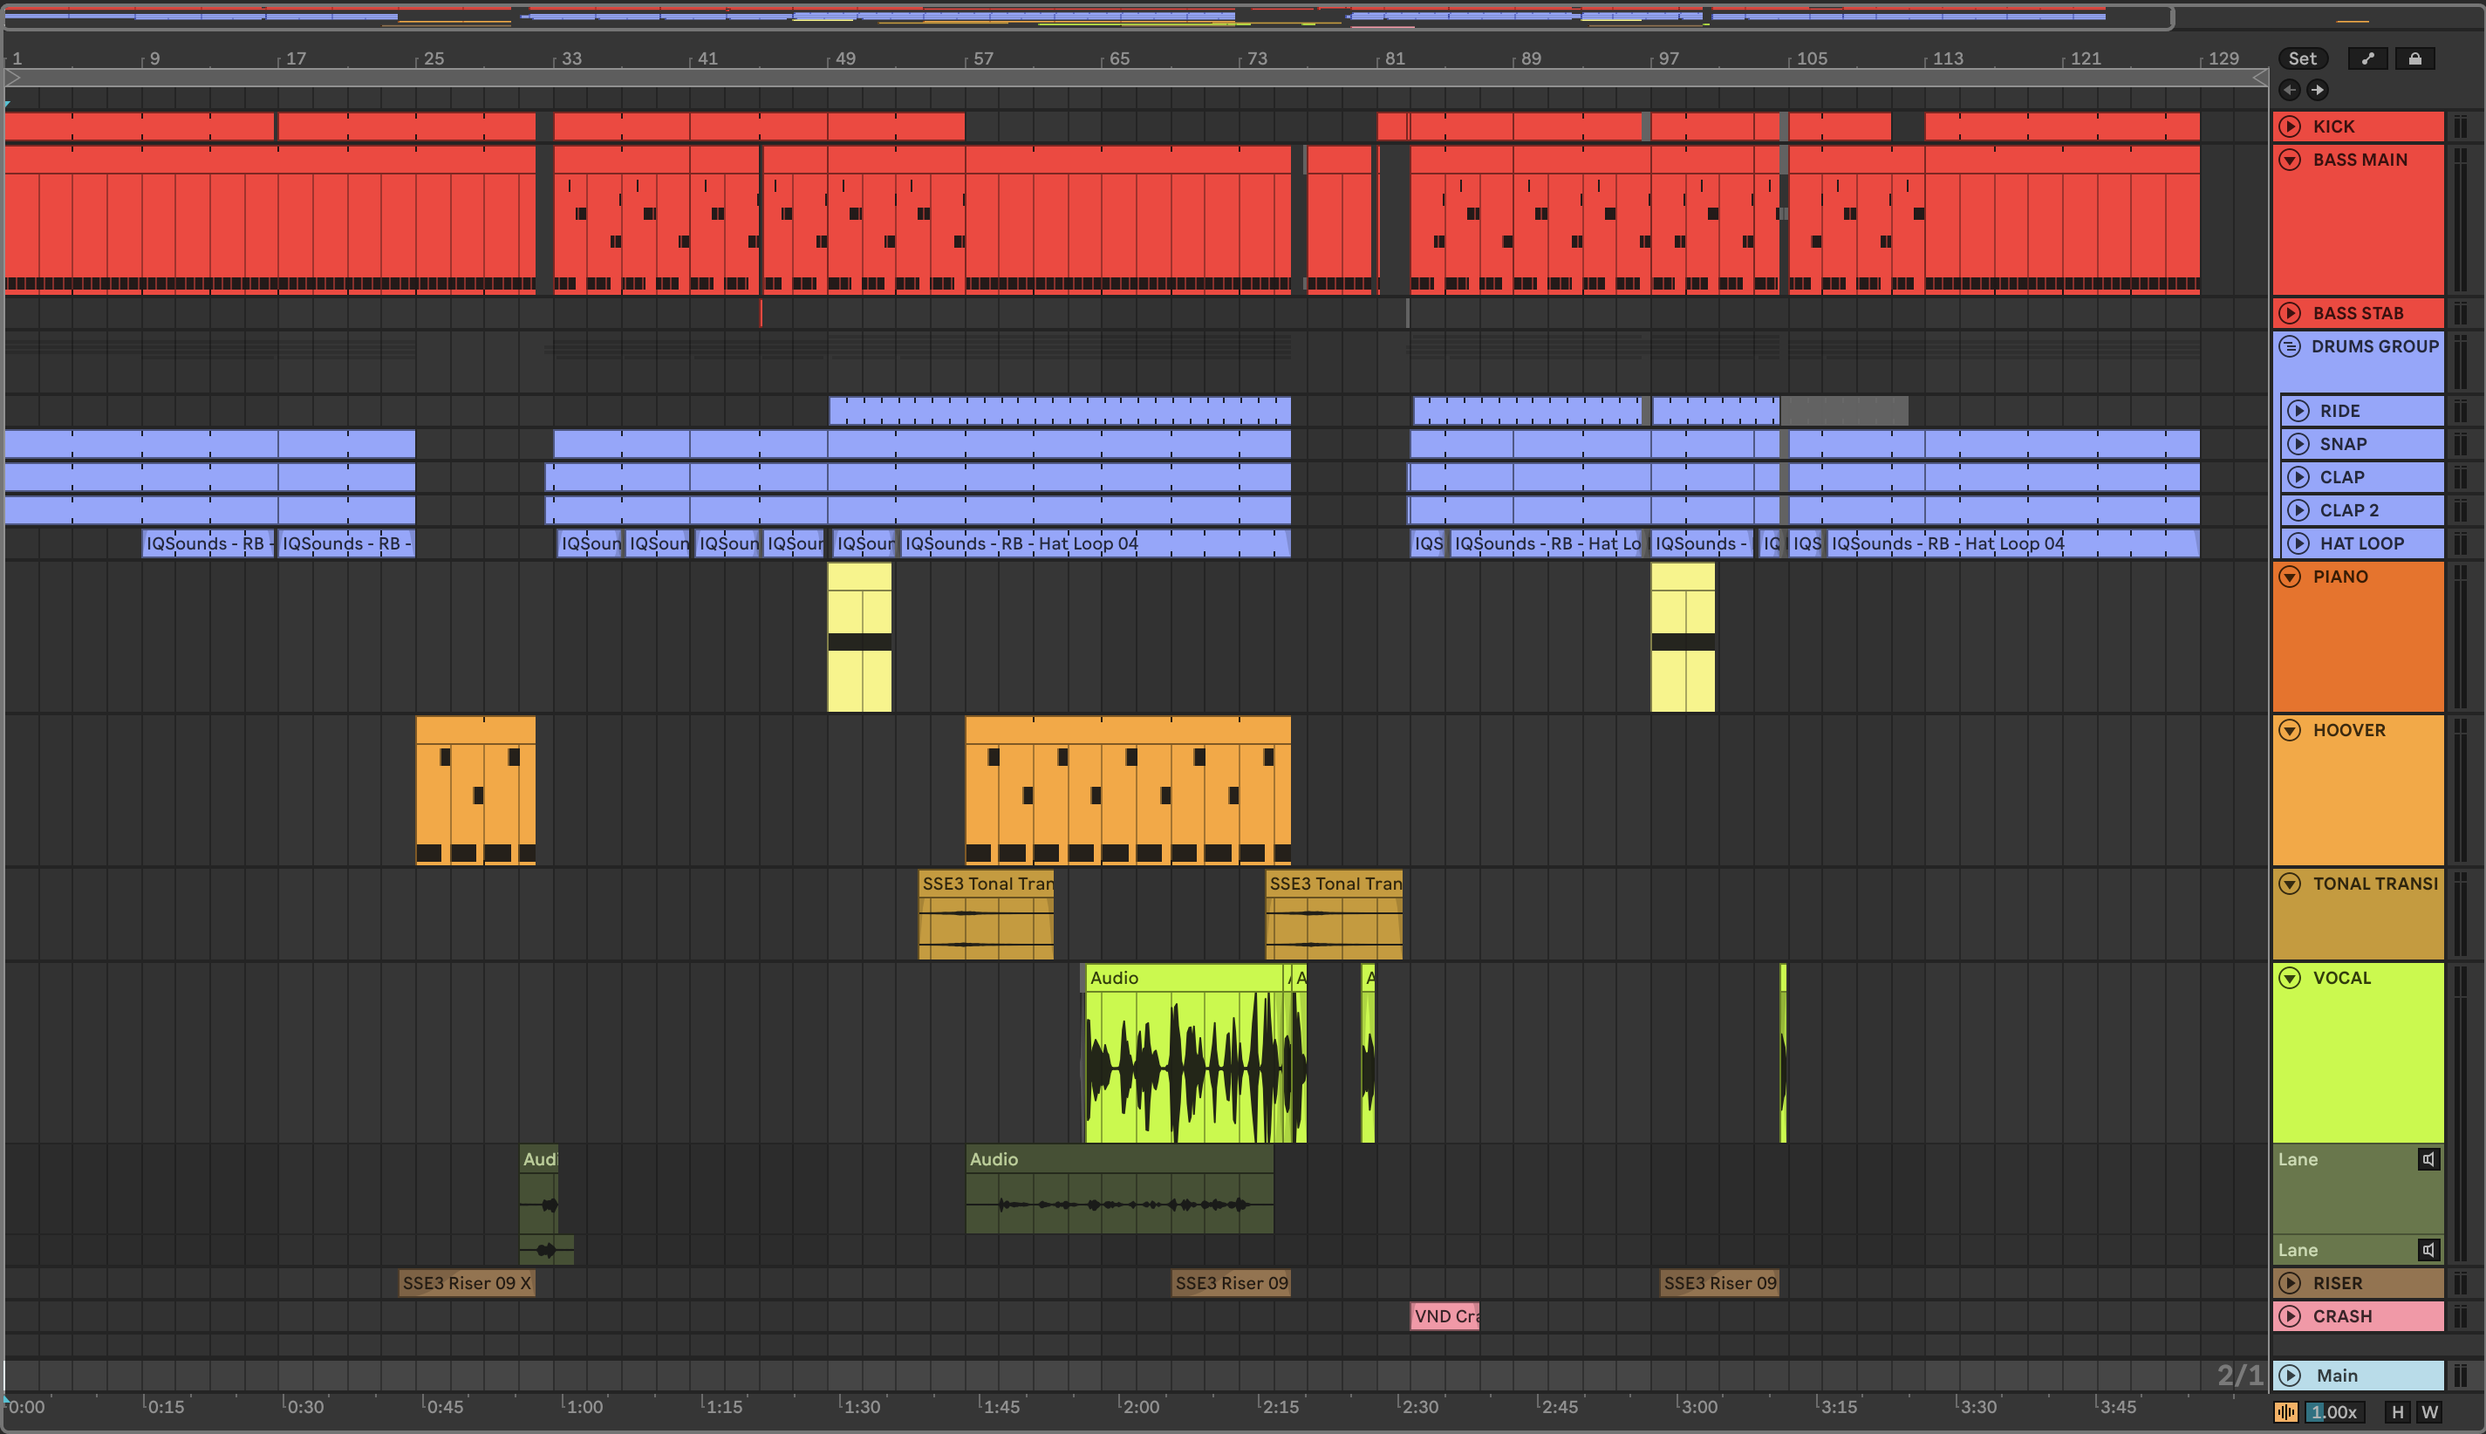Click the Set locator button
2486x1434 pixels.
(2302, 59)
